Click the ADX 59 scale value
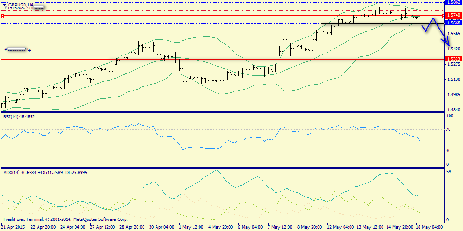 coord(448,172)
